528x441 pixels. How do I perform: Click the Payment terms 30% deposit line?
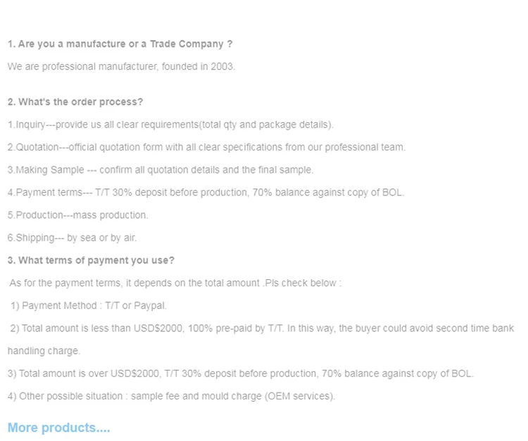[x=206, y=193]
